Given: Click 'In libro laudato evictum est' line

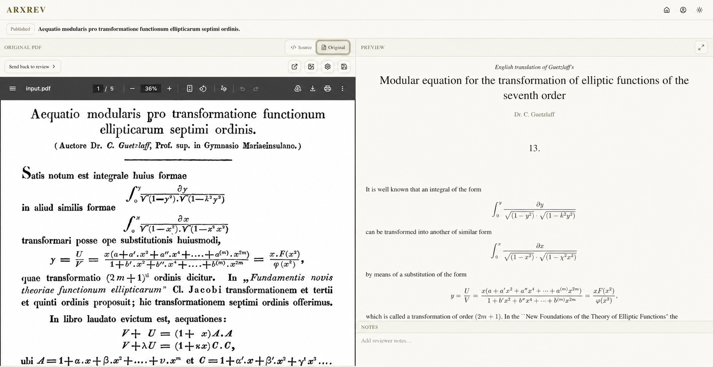Looking at the screenshot, I should coord(138,319).
